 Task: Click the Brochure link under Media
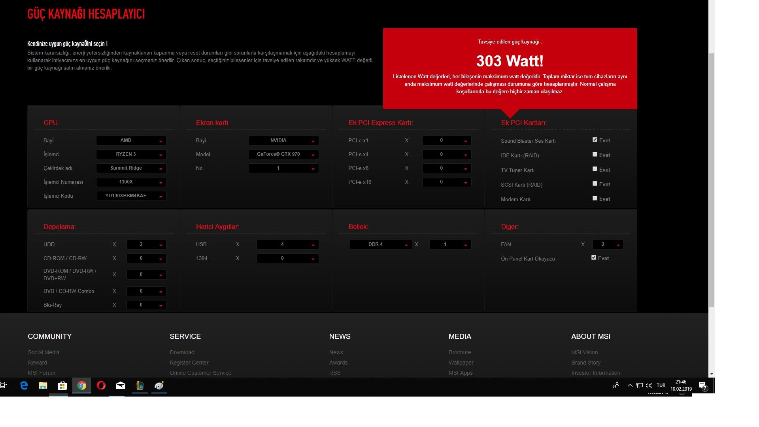click(460, 352)
